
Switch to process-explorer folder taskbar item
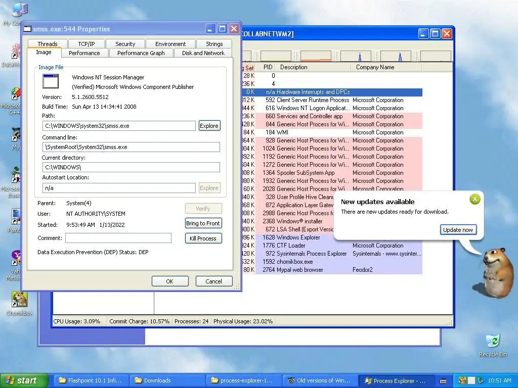point(244,381)
